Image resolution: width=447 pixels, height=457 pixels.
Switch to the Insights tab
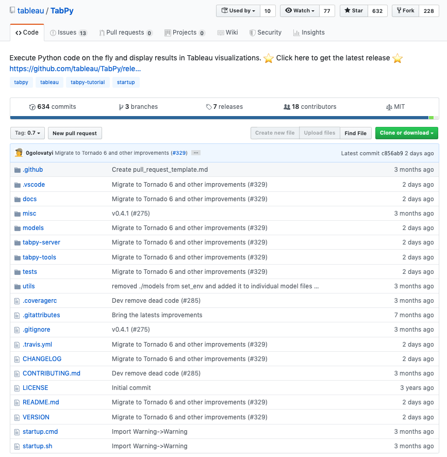[309, 32]
